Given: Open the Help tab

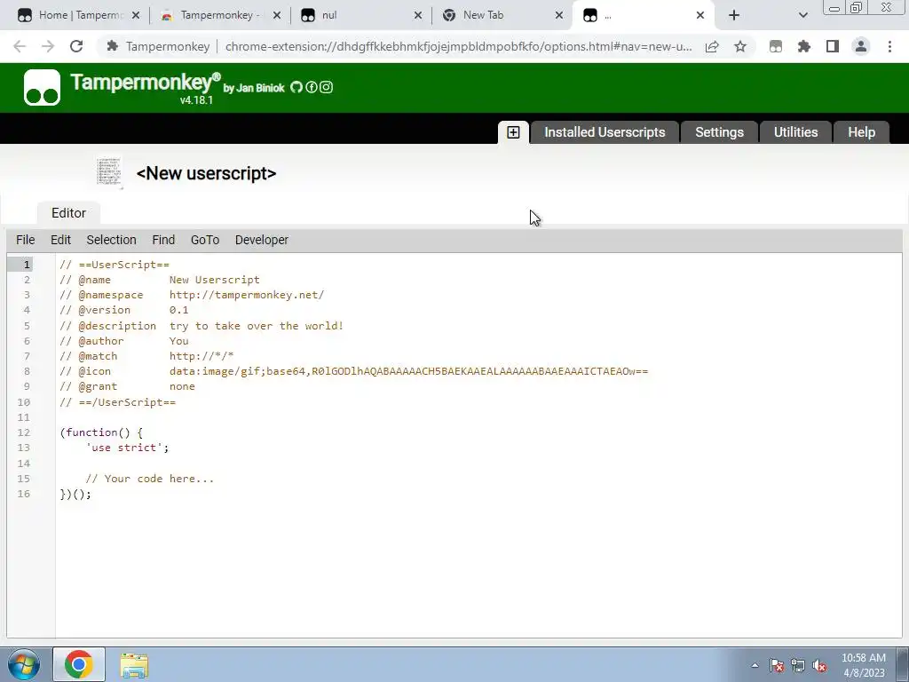Looking at the screenshot, I should pos(861,132).
